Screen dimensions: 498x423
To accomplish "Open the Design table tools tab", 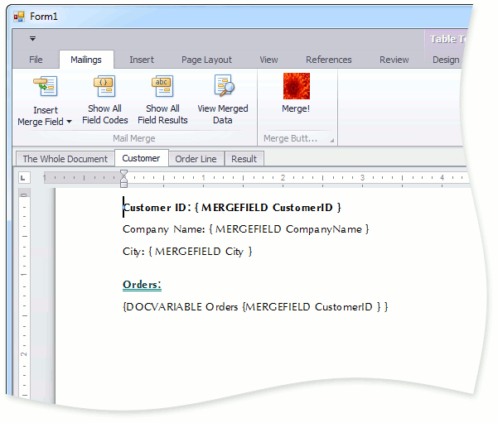I will [446, 60].
